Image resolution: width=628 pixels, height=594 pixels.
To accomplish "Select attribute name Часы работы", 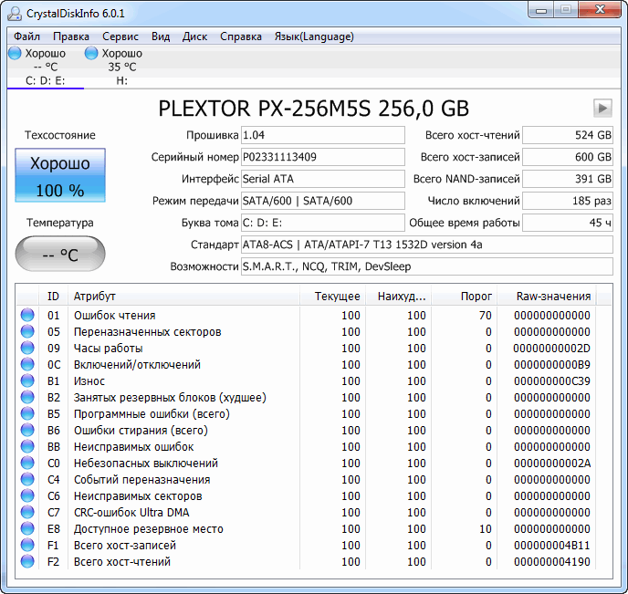I will (x=108, y=349).
